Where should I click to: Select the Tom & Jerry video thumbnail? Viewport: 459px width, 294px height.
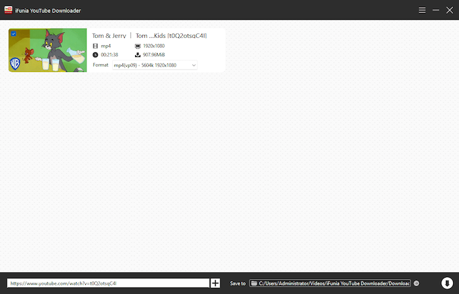[x=48, y=50]
